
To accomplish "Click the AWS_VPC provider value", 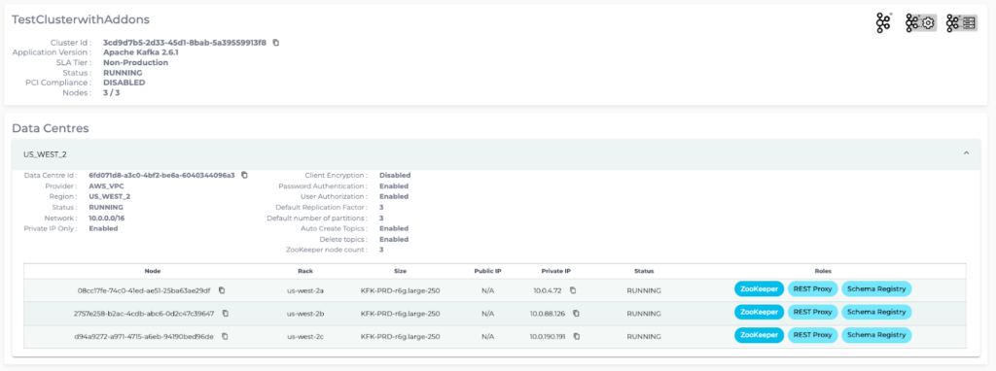I will 105,185.
